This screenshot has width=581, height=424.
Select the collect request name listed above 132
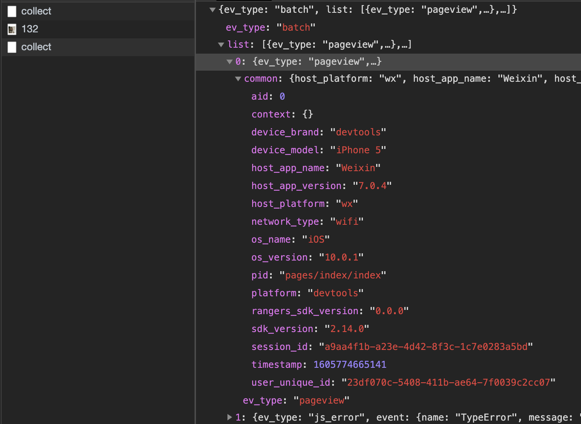[36, 11]
